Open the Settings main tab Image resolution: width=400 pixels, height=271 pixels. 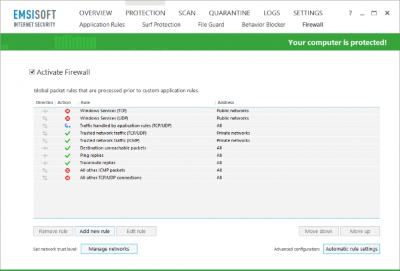point(307,13)
